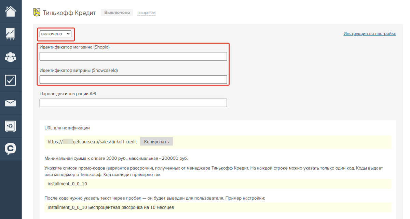
Task: Open Инструкция по настройке link
Action: tap(370, 33)
